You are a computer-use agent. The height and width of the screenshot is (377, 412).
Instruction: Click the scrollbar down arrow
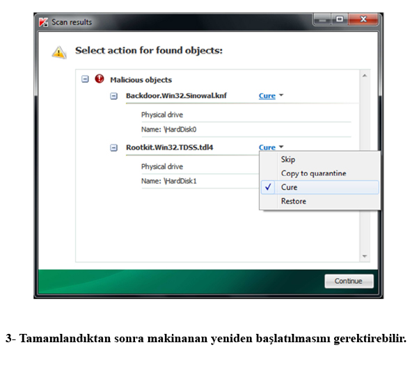click(x=365, y=256)
